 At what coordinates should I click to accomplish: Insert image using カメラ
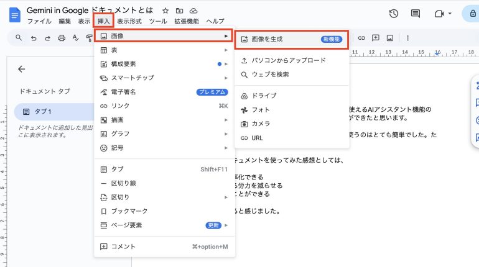coord(292,124)
